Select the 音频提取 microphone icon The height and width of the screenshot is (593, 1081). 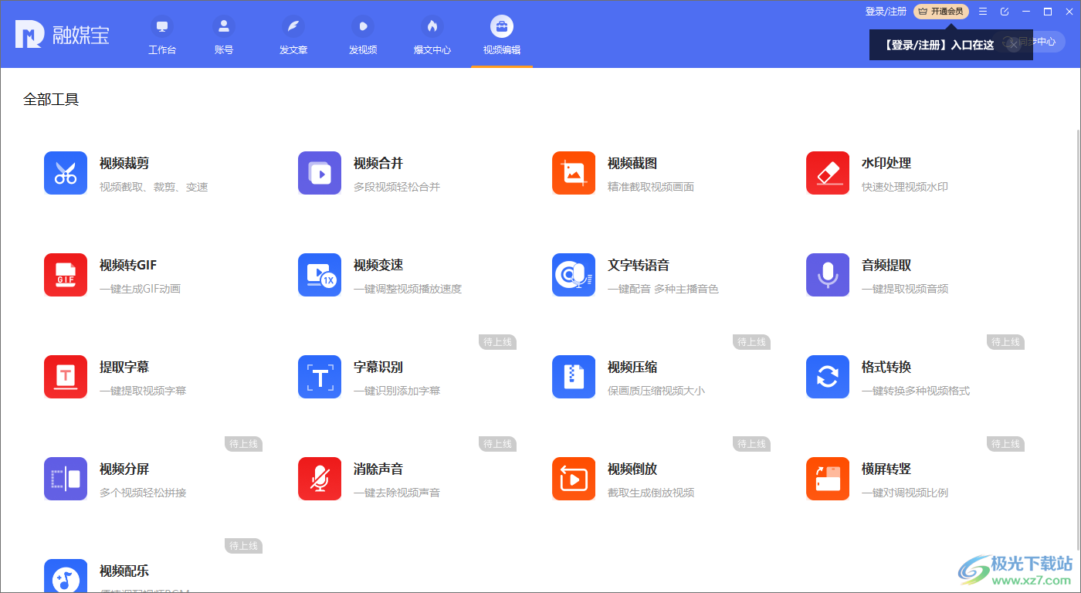coord(828,275)
